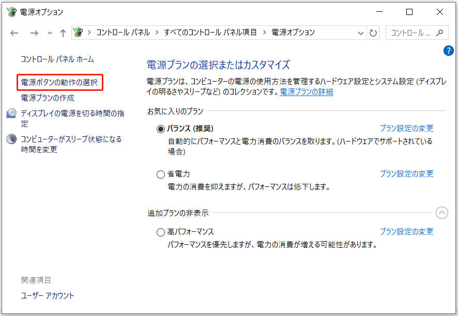The width and height of the screenshot is (458, 316).
Task: Click inside the search input field
Action: (x=411, y=32)
